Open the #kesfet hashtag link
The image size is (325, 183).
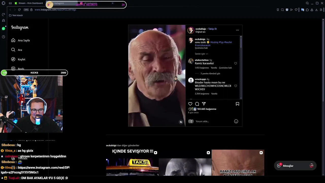(x=228, y=42)
